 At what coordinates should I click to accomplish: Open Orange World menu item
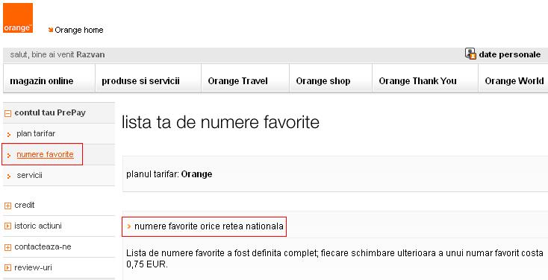[514, 81]
